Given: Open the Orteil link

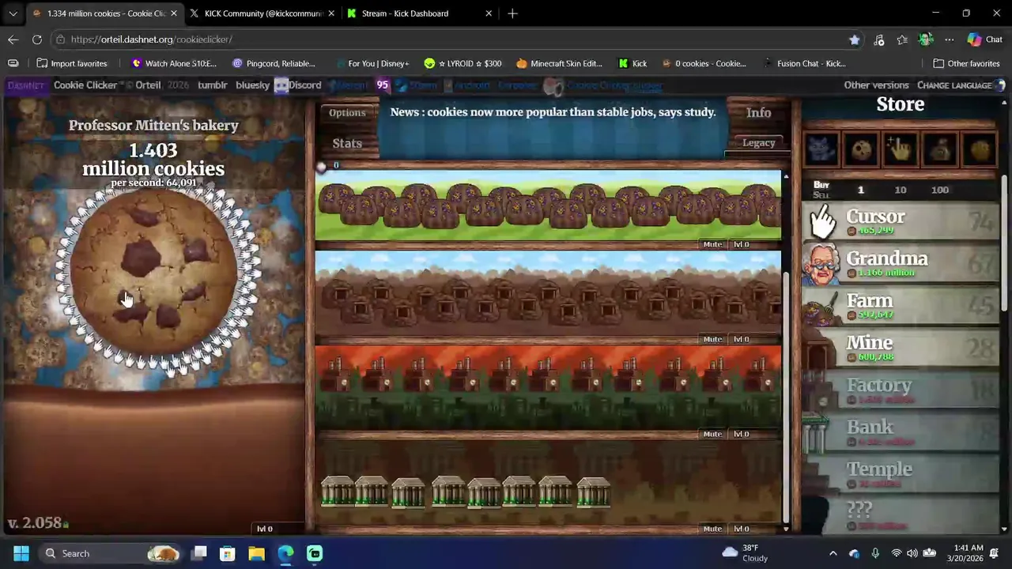Looking at the screenshot, I should (x=148, y=85).
